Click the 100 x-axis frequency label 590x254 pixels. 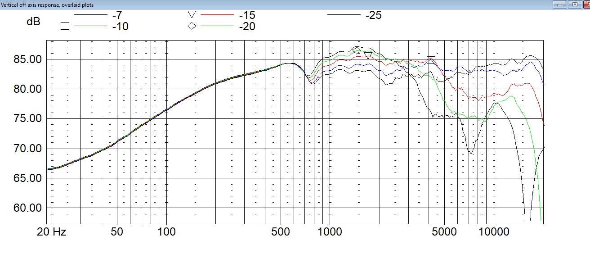point(167,232)
